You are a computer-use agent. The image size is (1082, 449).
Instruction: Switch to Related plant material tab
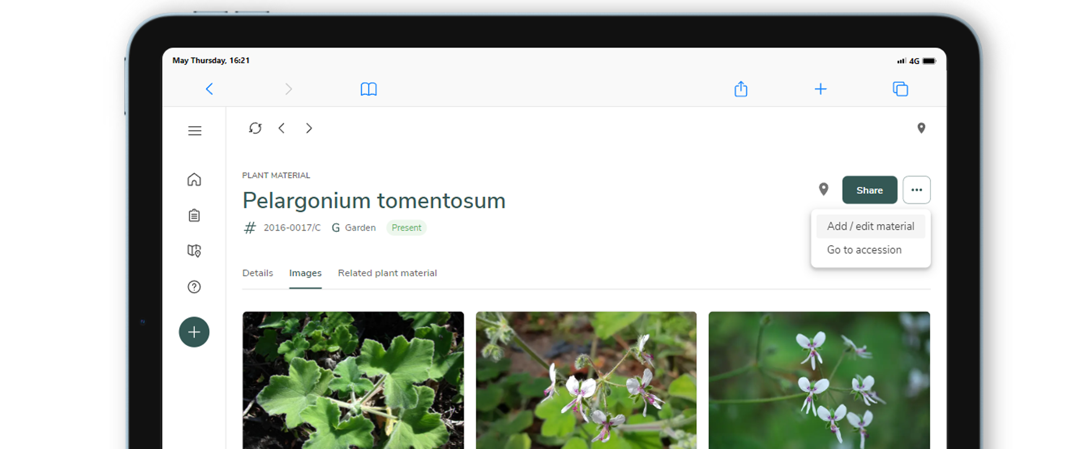point(387,273)
